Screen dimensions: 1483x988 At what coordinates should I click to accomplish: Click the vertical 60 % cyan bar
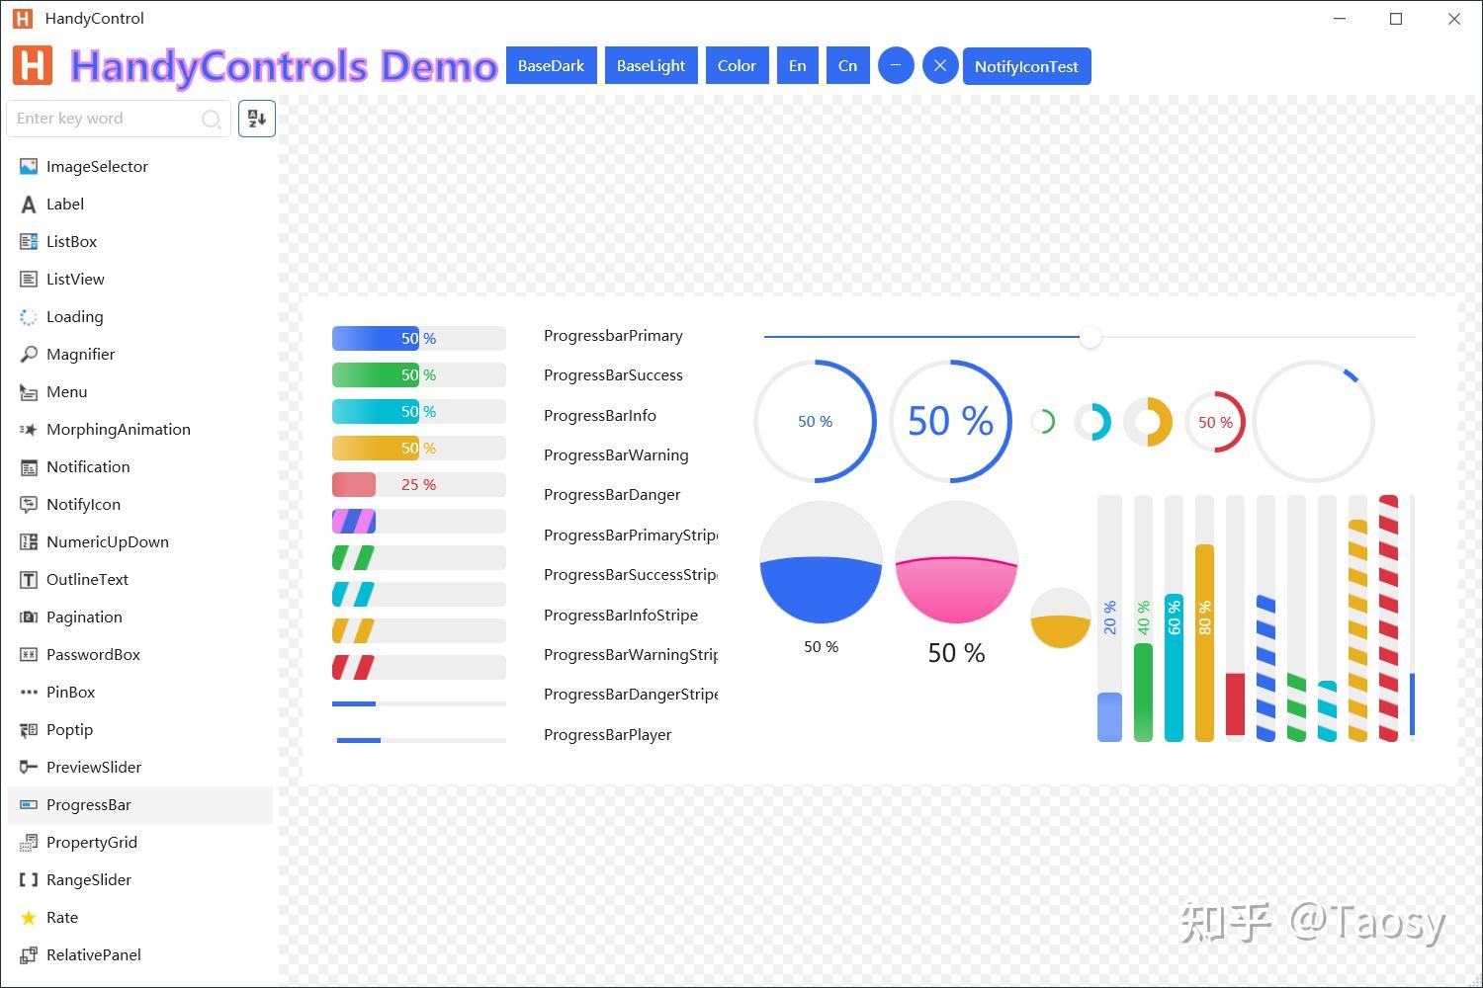1174,618
